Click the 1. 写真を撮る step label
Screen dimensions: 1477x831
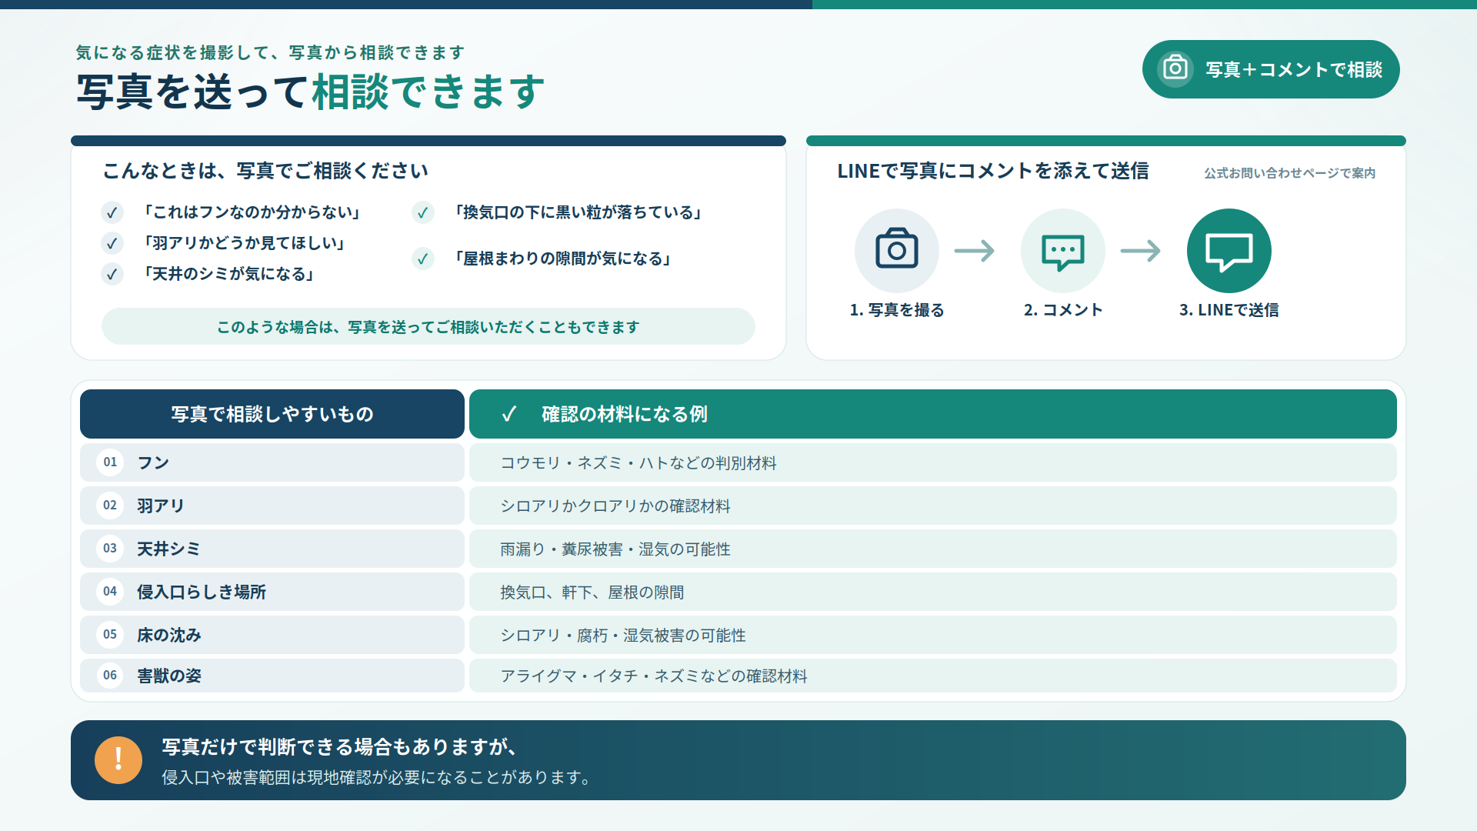tap(897, 310)
